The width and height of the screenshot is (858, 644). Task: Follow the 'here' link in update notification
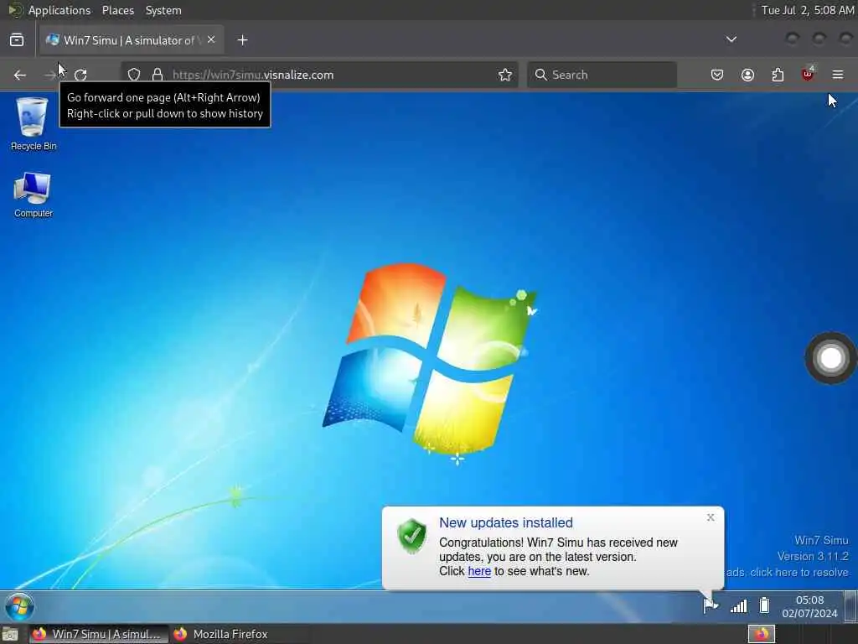(x=479, y=571)
